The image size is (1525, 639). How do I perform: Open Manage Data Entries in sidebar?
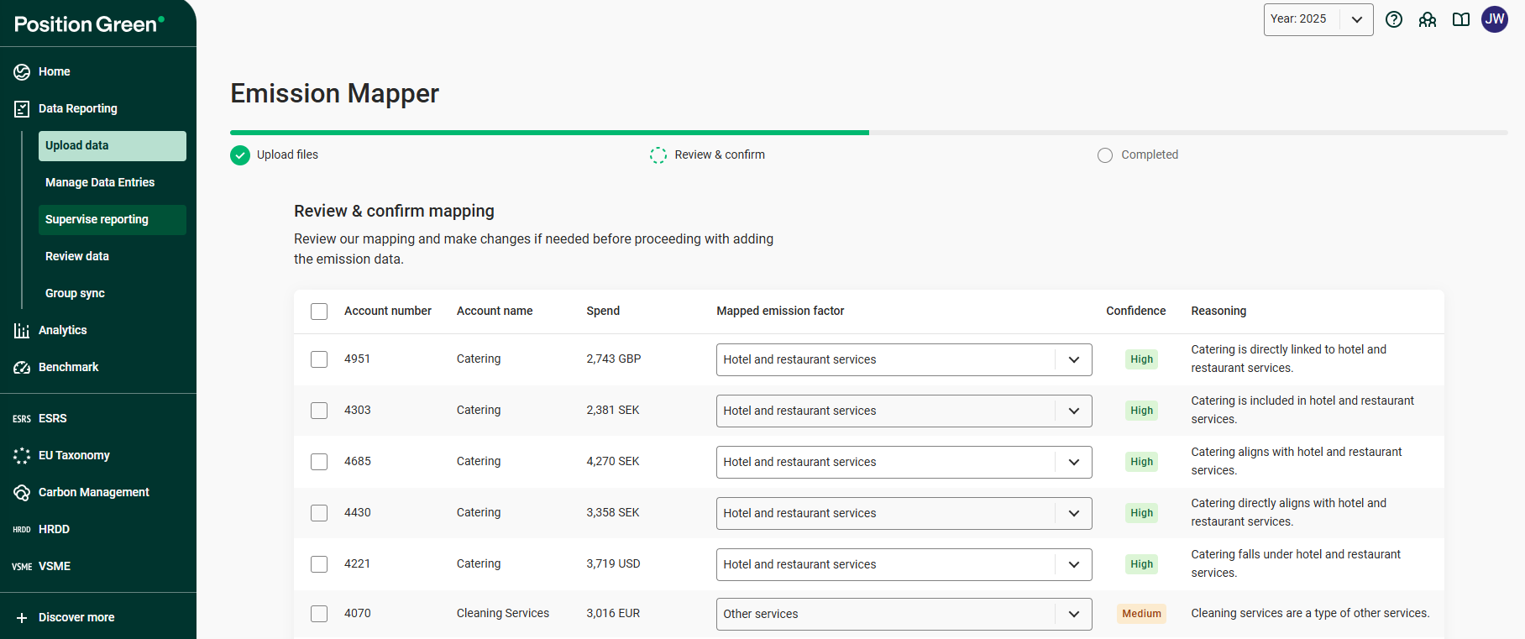pos(100,182)
